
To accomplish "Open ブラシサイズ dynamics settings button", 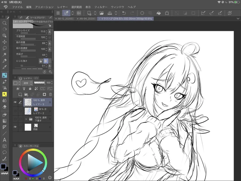I will [50, 32].
